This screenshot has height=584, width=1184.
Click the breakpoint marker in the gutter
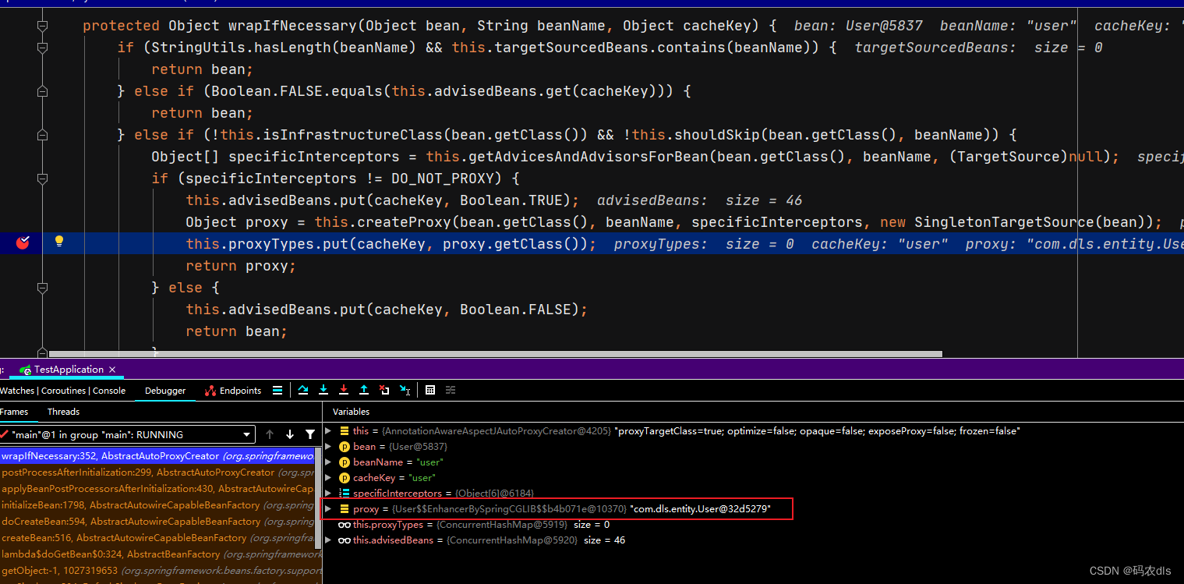pos(23,242)
